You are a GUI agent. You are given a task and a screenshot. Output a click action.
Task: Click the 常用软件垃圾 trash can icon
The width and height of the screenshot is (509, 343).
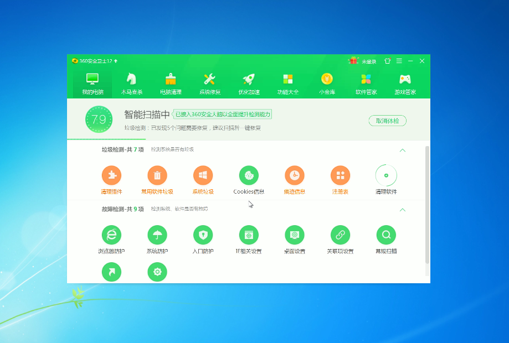(x=157, y=175)
